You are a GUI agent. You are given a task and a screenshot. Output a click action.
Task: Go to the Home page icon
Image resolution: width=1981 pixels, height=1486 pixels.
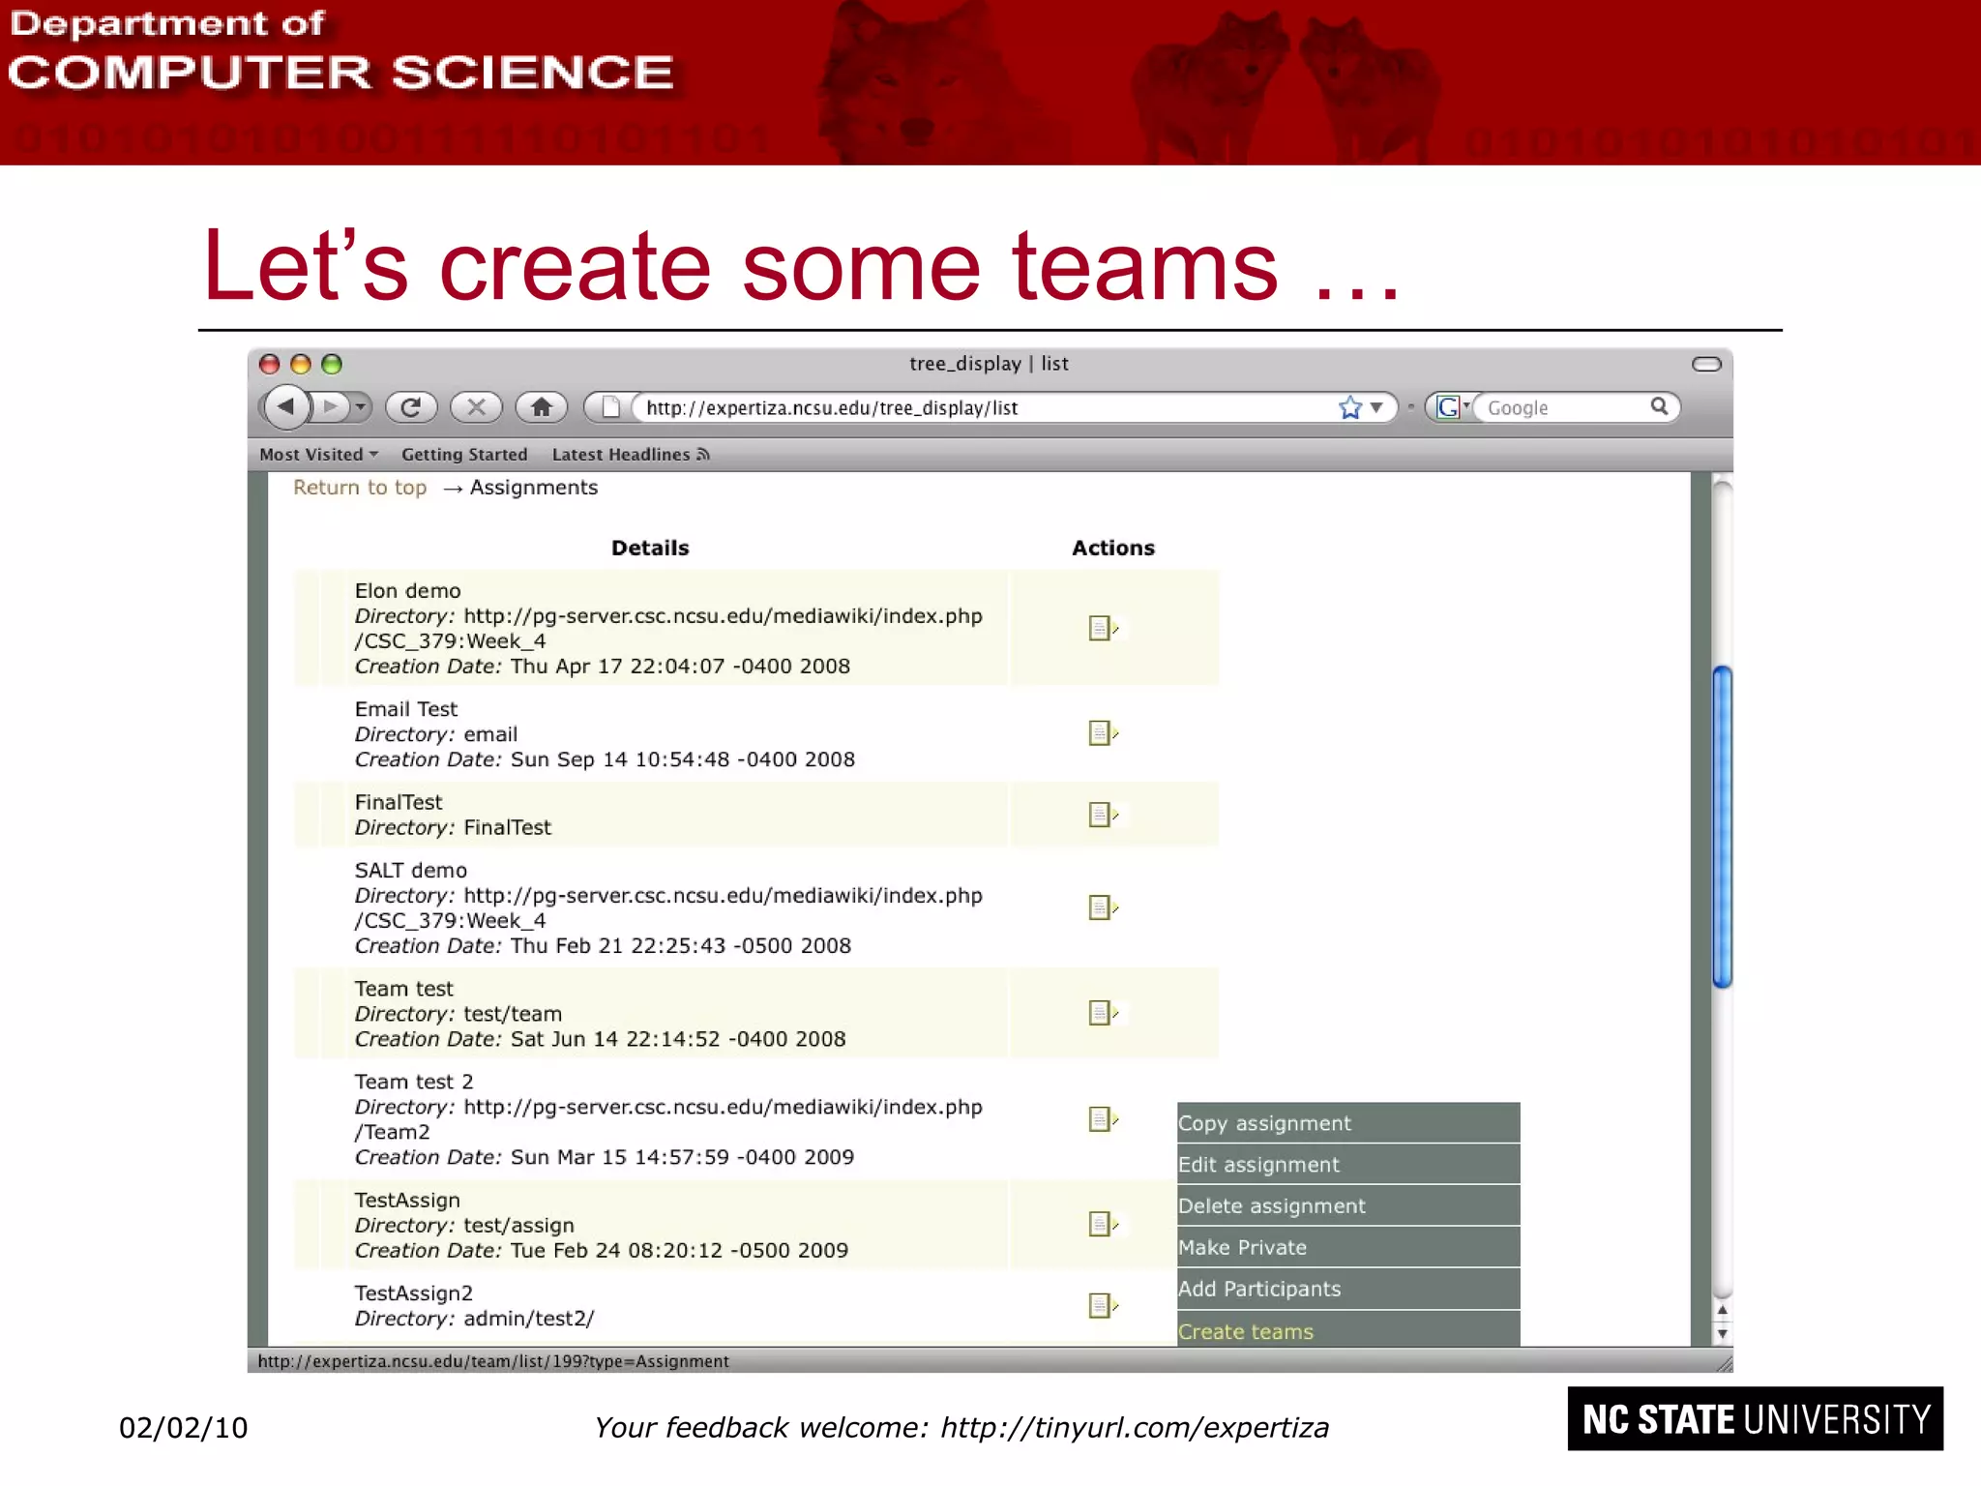542,407
